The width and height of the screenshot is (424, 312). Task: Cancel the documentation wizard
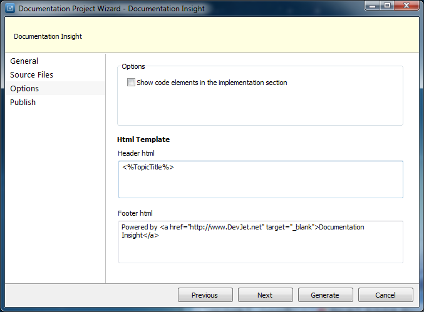click(x=386, y=294)
